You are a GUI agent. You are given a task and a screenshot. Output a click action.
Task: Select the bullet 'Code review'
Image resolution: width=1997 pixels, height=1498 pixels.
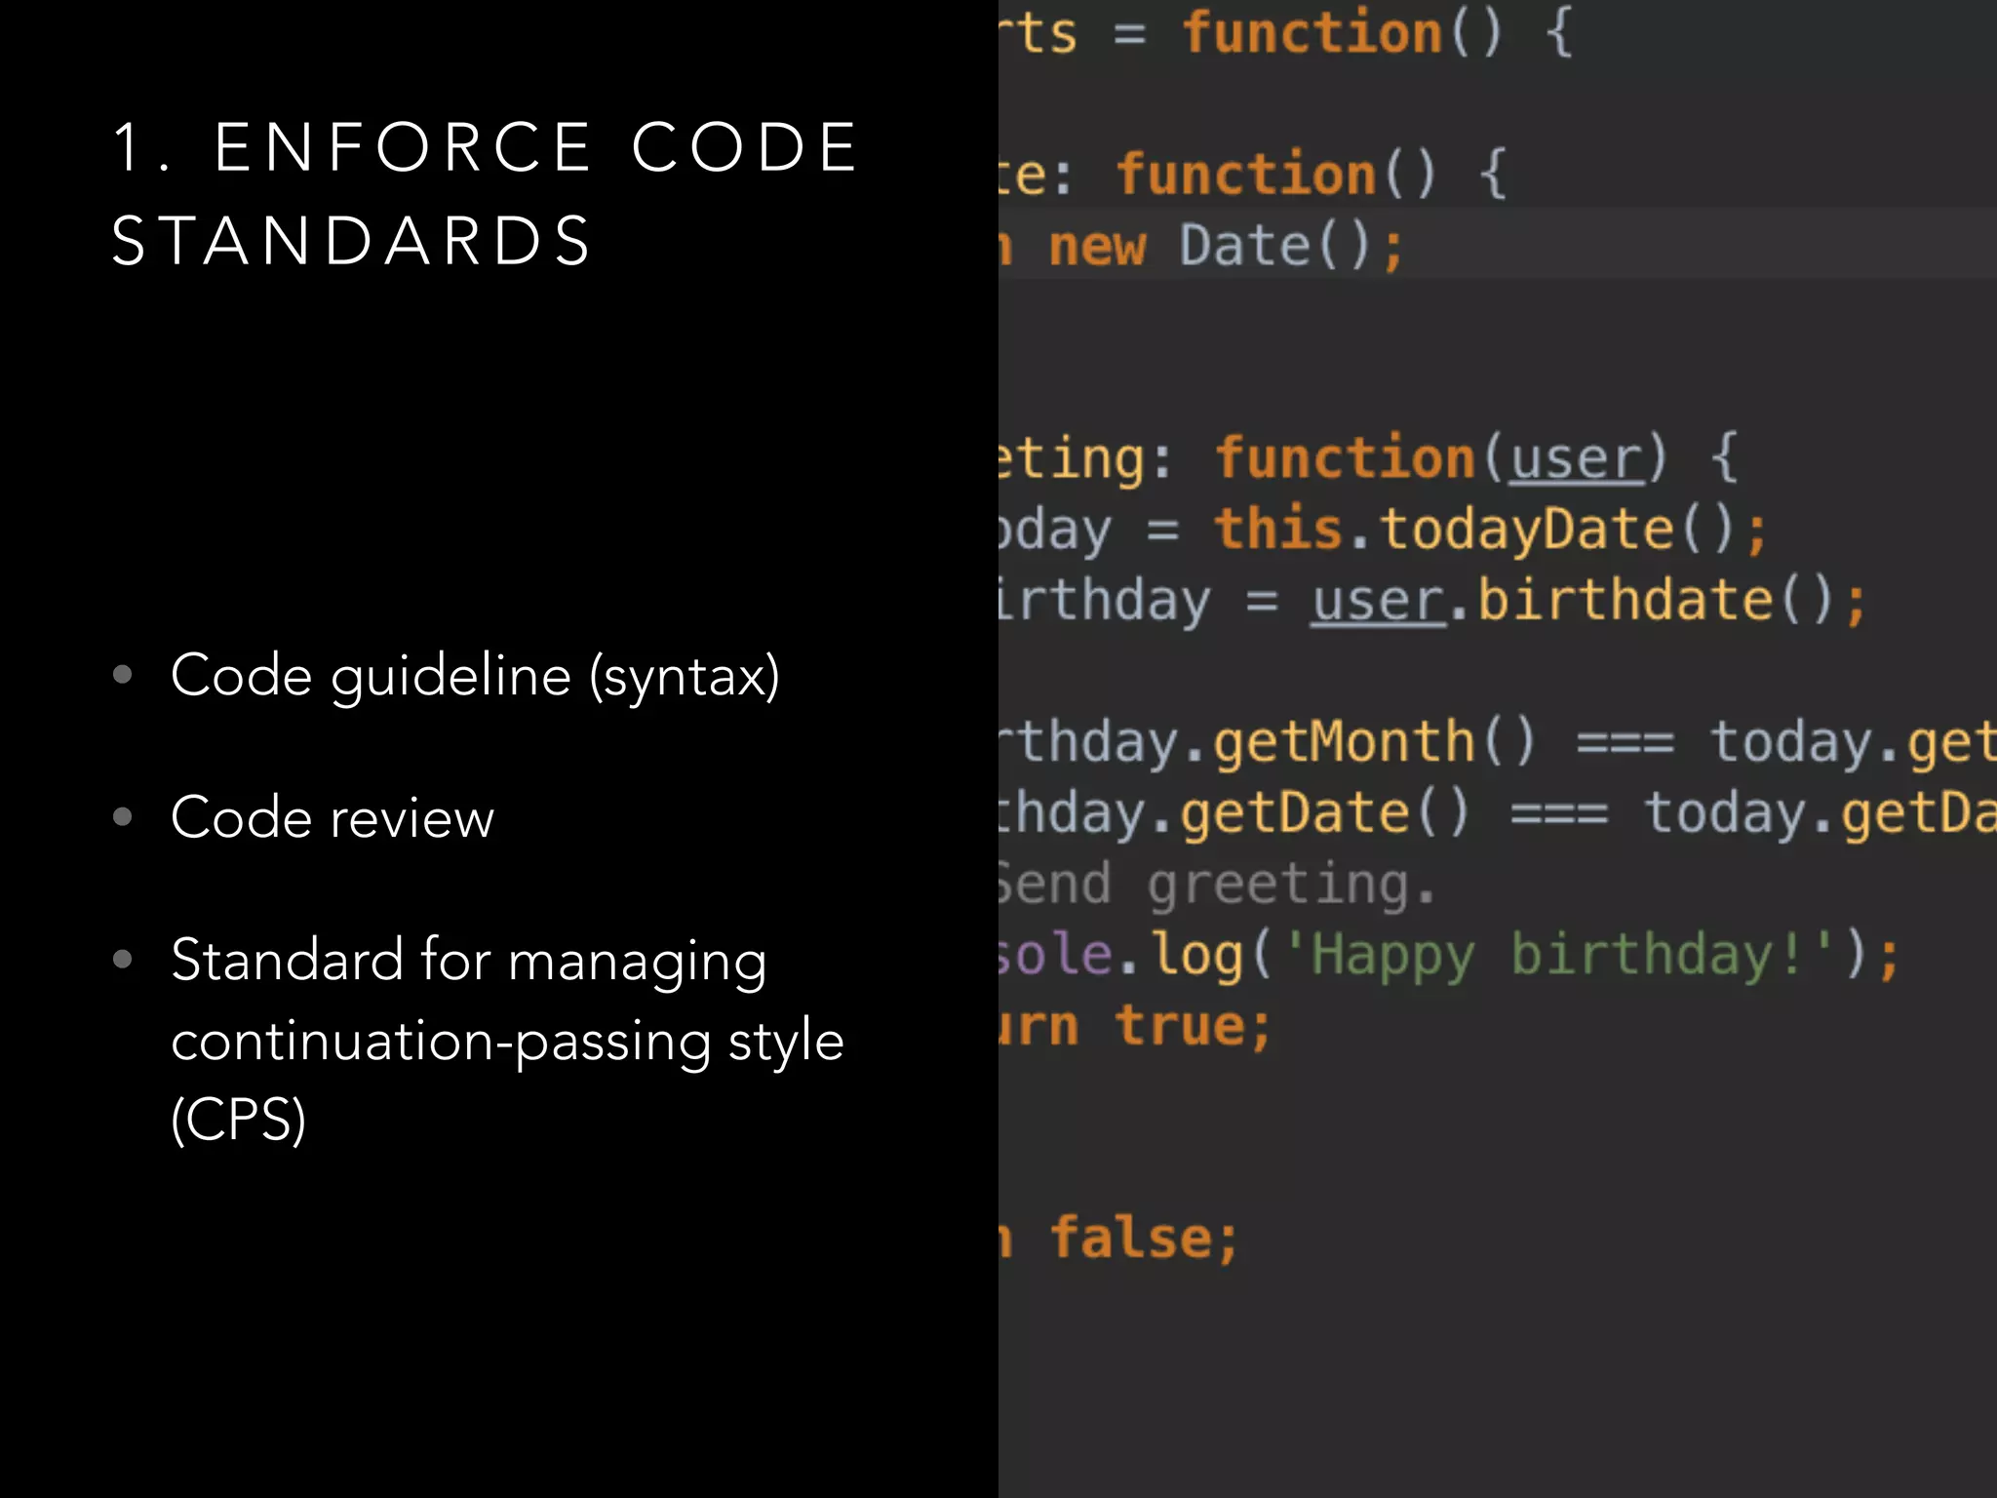[x=333, y=817]
